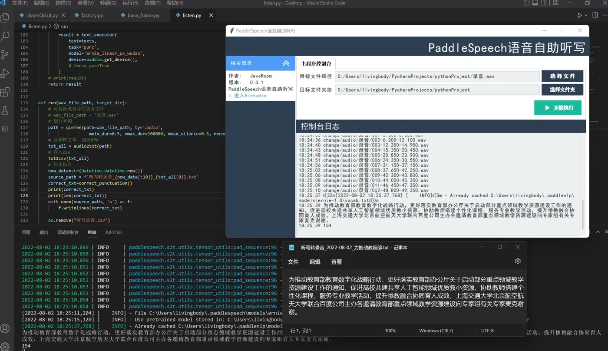
Task: Toggle the bottom panel layout icon
Action: pos(536,3)
